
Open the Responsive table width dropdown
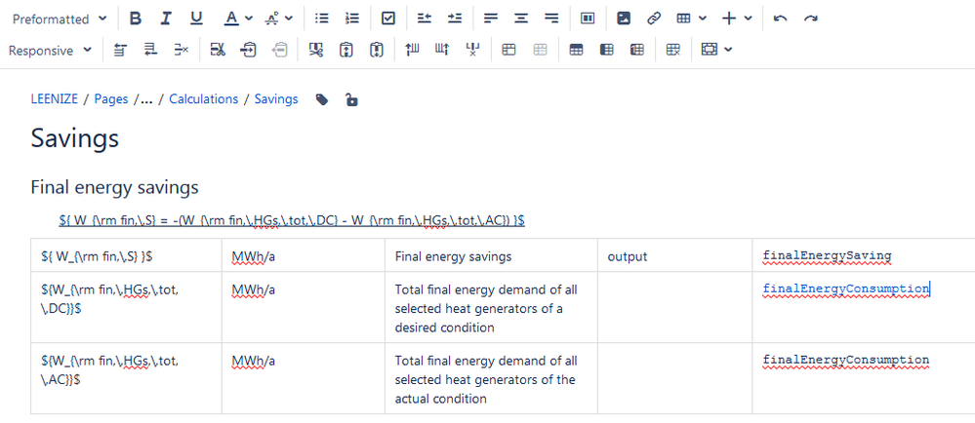(51, 51)
